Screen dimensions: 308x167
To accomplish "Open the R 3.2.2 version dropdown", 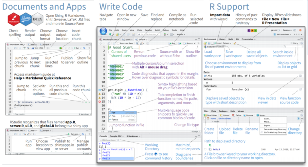I will click(x=298, y=34).
